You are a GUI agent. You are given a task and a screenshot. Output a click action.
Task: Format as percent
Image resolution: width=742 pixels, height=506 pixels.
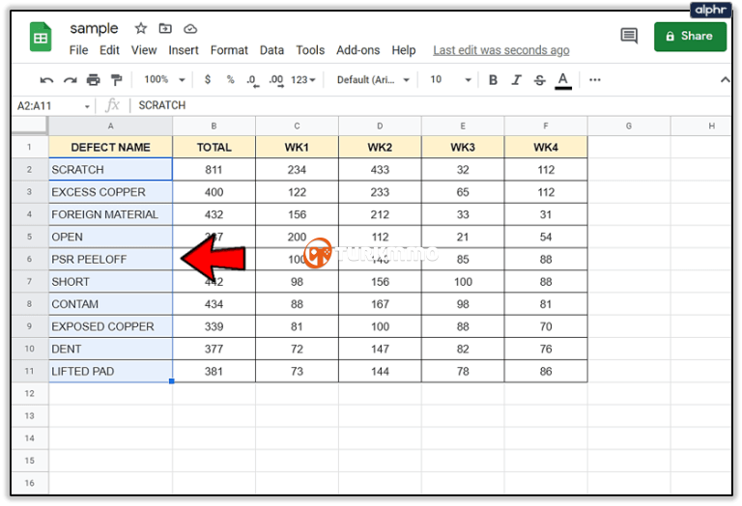[x=231, y=79]
